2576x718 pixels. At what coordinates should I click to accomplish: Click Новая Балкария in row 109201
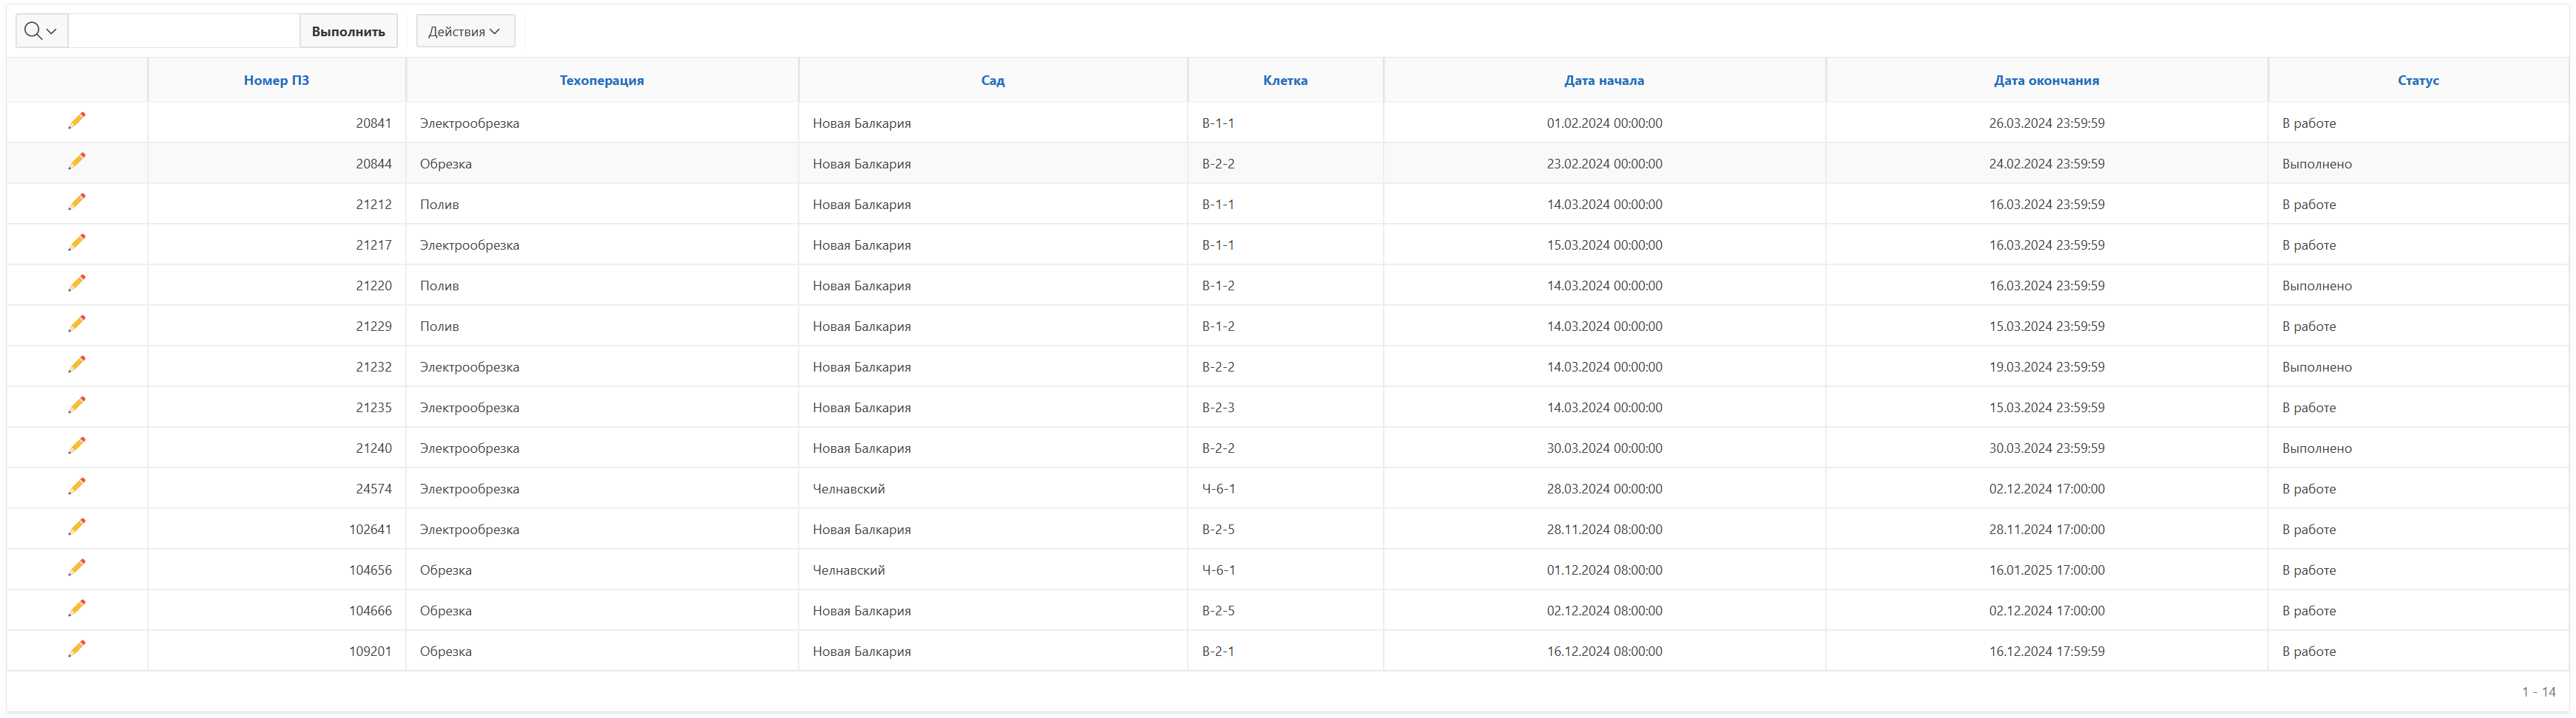[x=861, y=651]
